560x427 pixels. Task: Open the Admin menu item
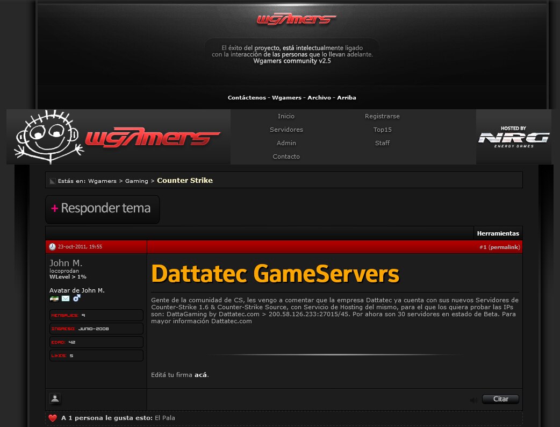click(x=286, y=143)
